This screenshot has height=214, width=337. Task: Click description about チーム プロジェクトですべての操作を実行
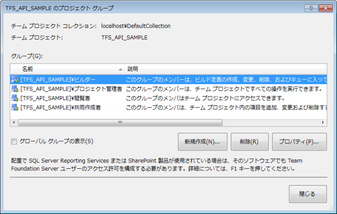[224, 89]
